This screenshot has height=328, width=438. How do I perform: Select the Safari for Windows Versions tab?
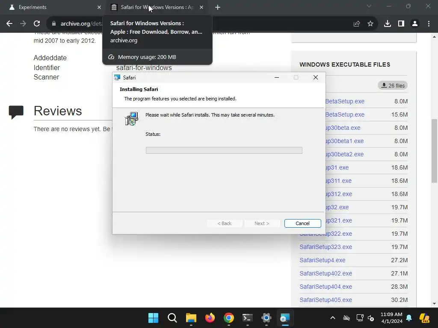pos(157,7)
